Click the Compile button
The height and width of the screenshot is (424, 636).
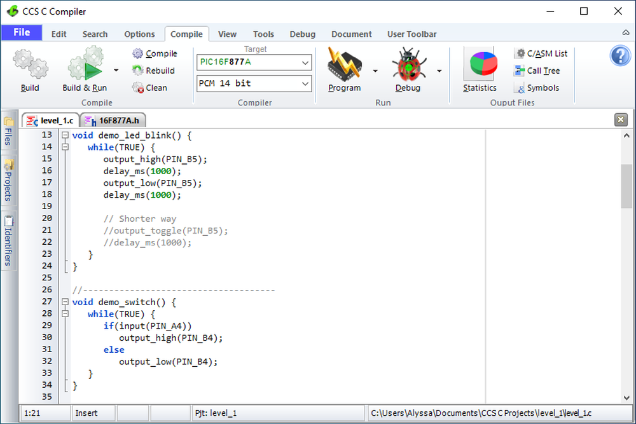[155, 53]
